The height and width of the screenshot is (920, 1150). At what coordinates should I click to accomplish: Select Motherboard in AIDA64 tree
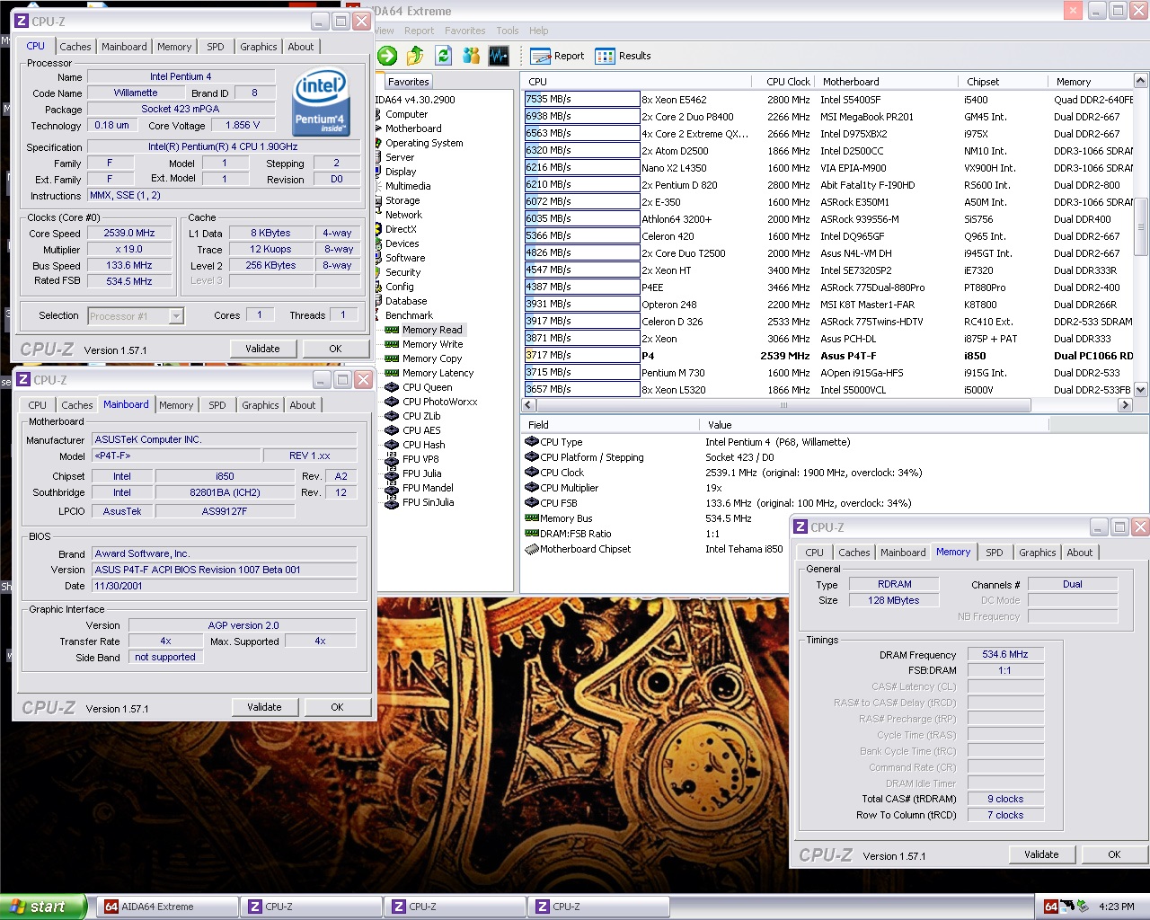coord(413,128)
